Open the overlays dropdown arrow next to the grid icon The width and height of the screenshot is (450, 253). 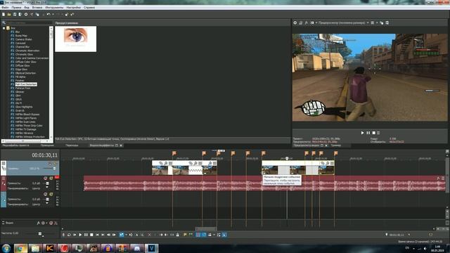coord(377,22)
